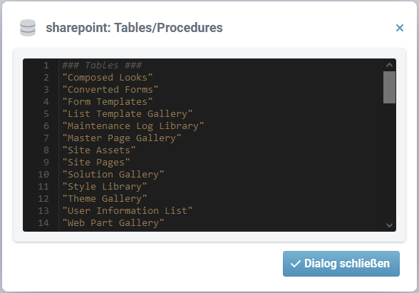Place the cursor on "Form Templates"
Screen dimensions: 419x293
click(108, 101)
